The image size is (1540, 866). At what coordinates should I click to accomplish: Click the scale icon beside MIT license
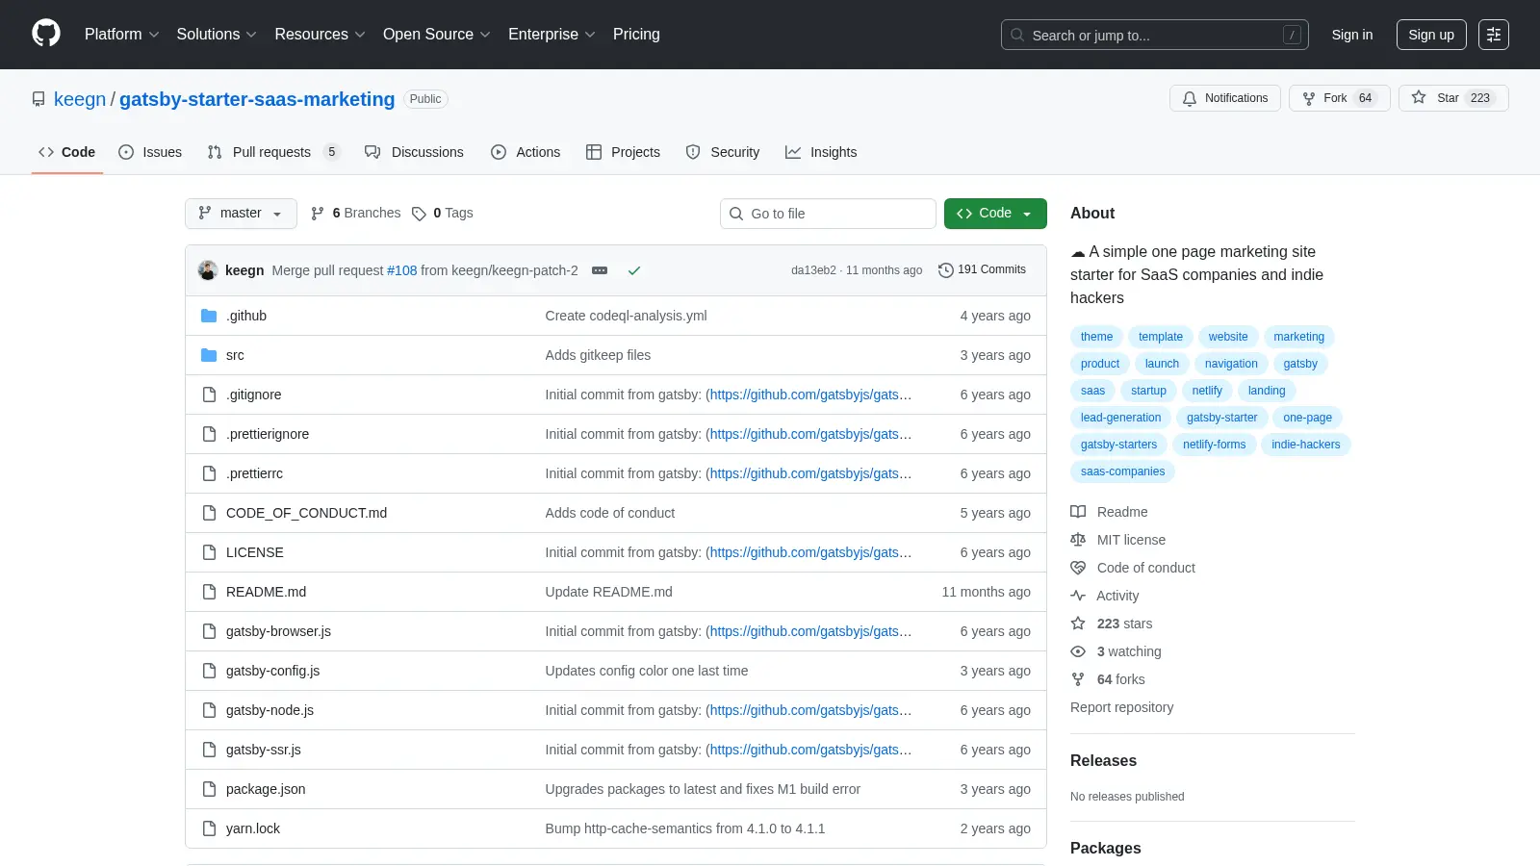1078,540
